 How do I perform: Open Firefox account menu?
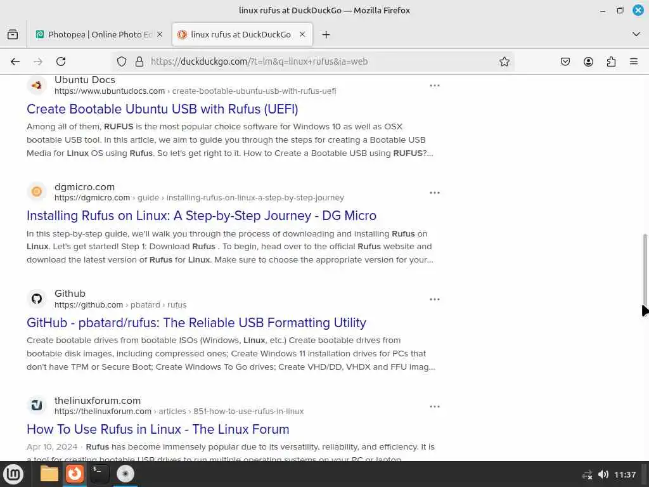pos(588,62)
